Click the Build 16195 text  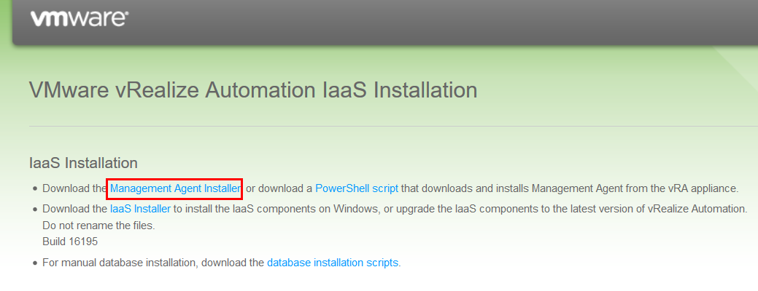(x=70, y=242)
